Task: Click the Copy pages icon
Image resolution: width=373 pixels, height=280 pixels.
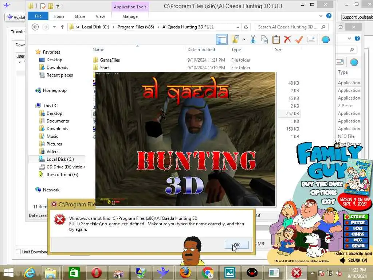Action: [x=264, y=39]
